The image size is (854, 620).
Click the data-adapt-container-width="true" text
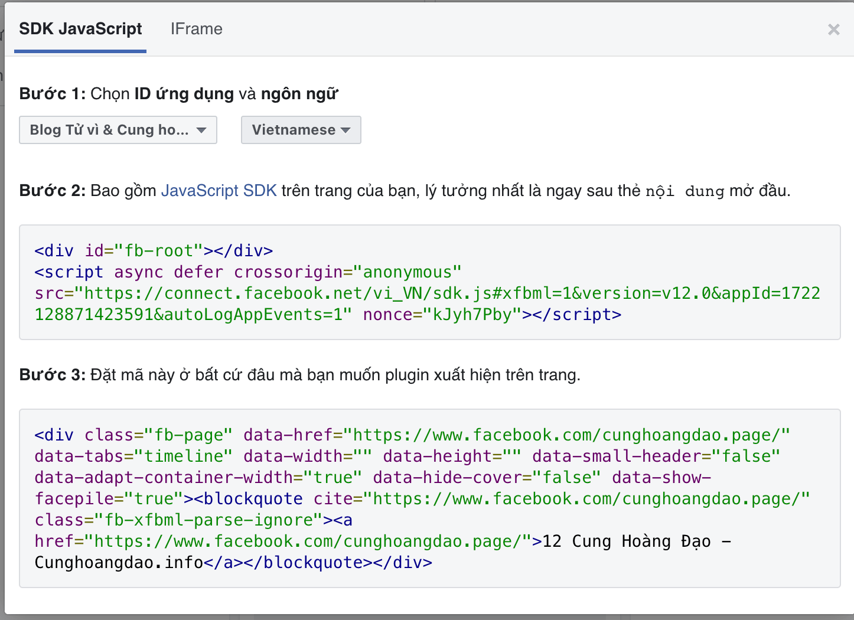[198, 478]
